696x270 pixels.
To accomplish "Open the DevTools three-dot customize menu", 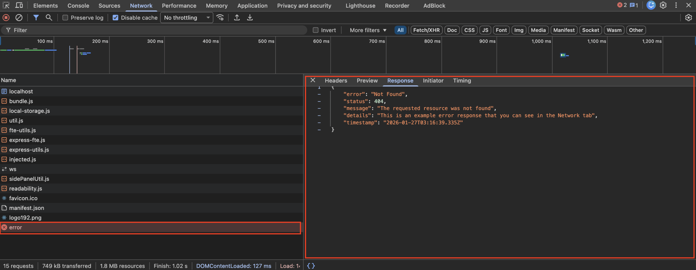I will [676, 5].
